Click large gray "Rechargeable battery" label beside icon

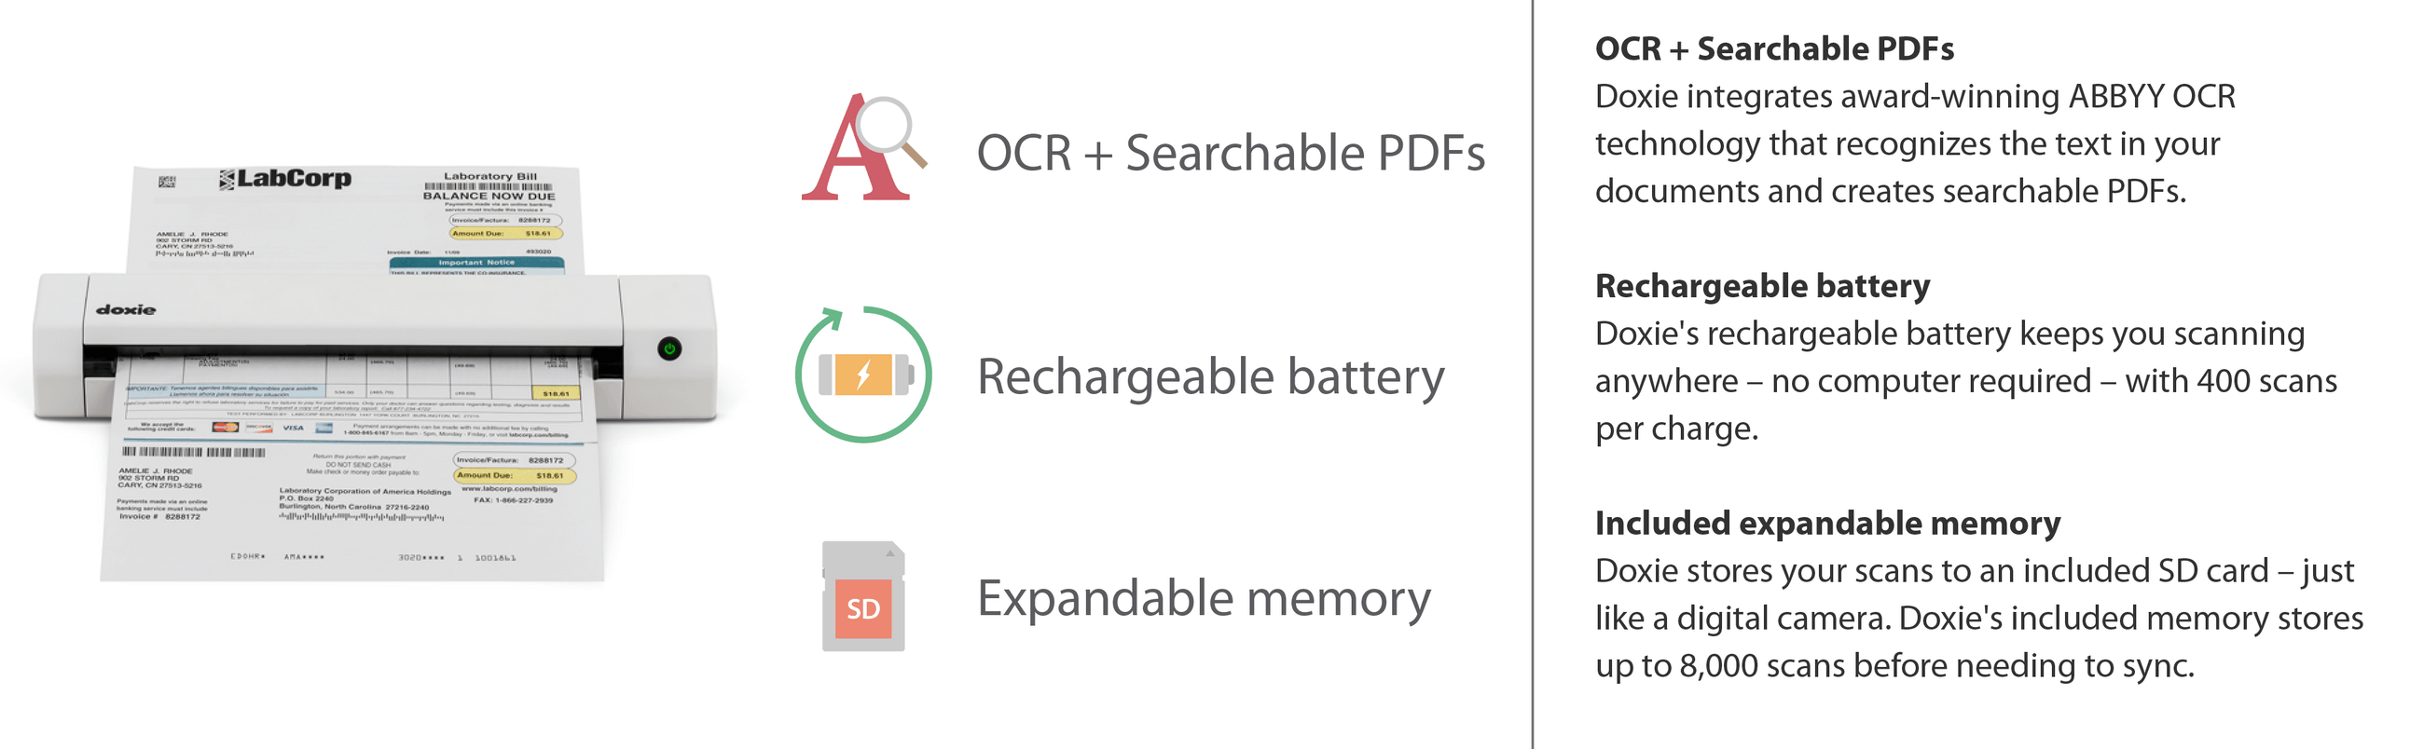coord(1209,377)
